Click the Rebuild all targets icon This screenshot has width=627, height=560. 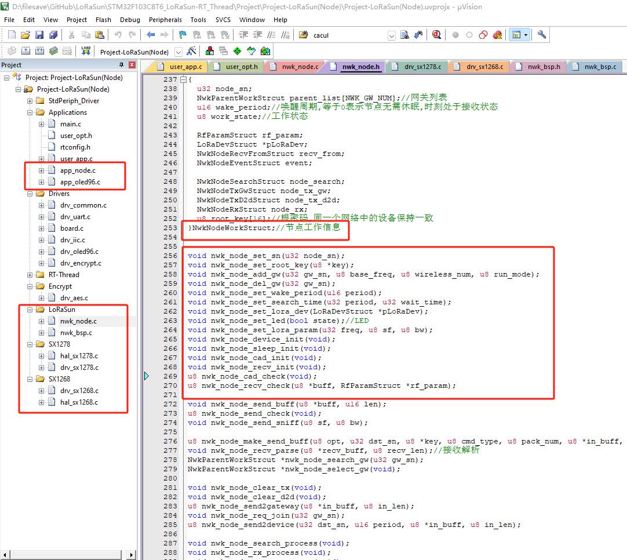(x=39, y=51)
